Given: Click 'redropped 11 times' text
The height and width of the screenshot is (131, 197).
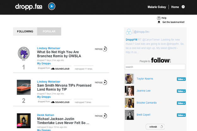Looking at the screenshot, I should (x=84, y=69).
